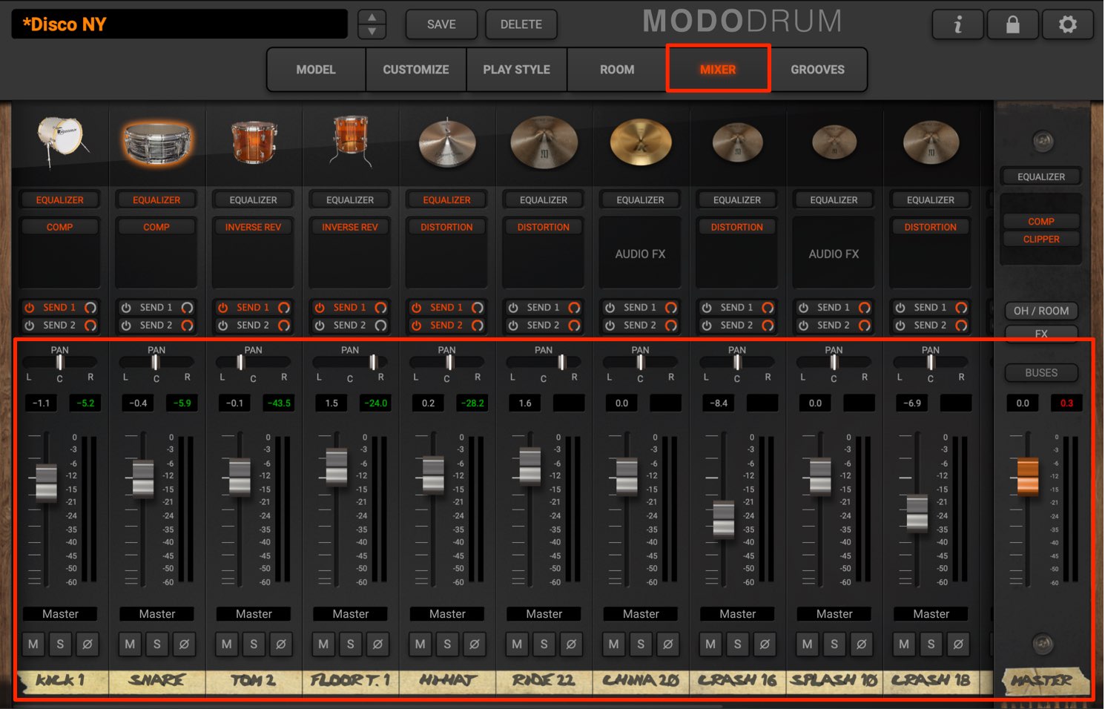Solo the Snare channel

click(157, 644)
